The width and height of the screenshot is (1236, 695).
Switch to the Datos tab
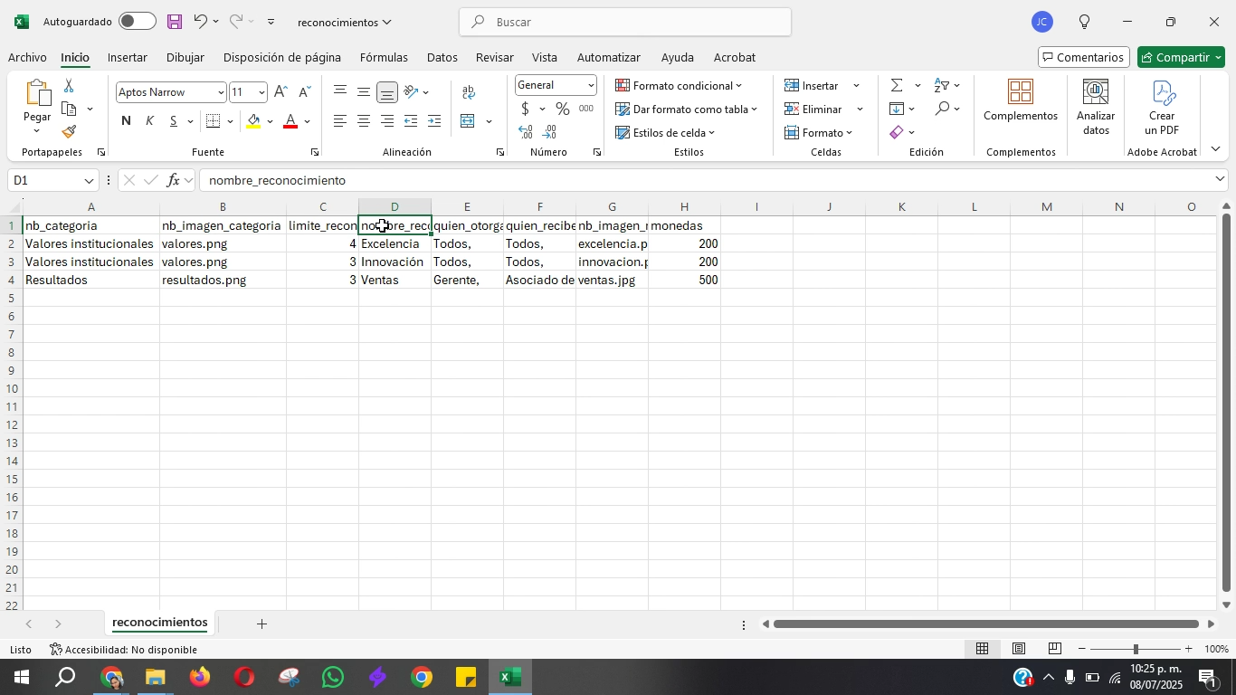(x=442, y=57)
